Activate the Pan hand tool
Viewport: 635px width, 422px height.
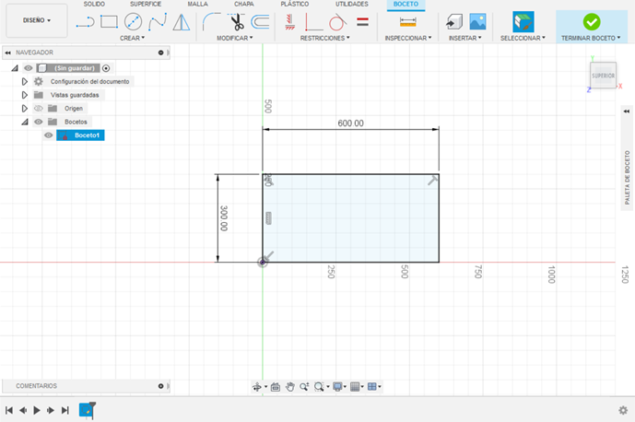coord(290,387)
